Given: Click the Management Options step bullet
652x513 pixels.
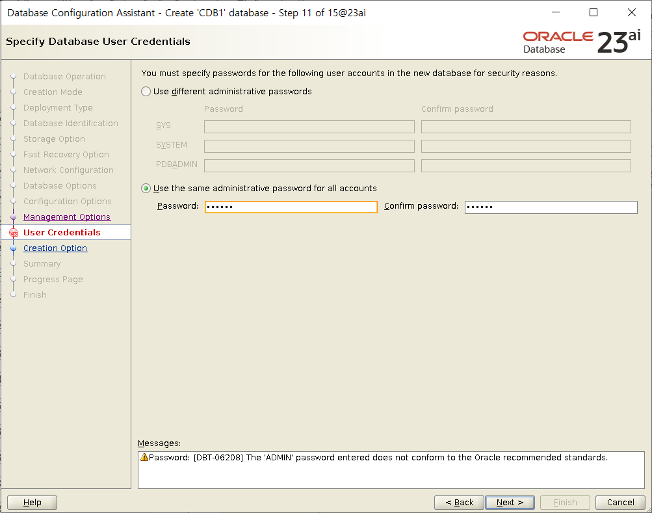Looking at the screenshot, I should [x=13, y=217].
